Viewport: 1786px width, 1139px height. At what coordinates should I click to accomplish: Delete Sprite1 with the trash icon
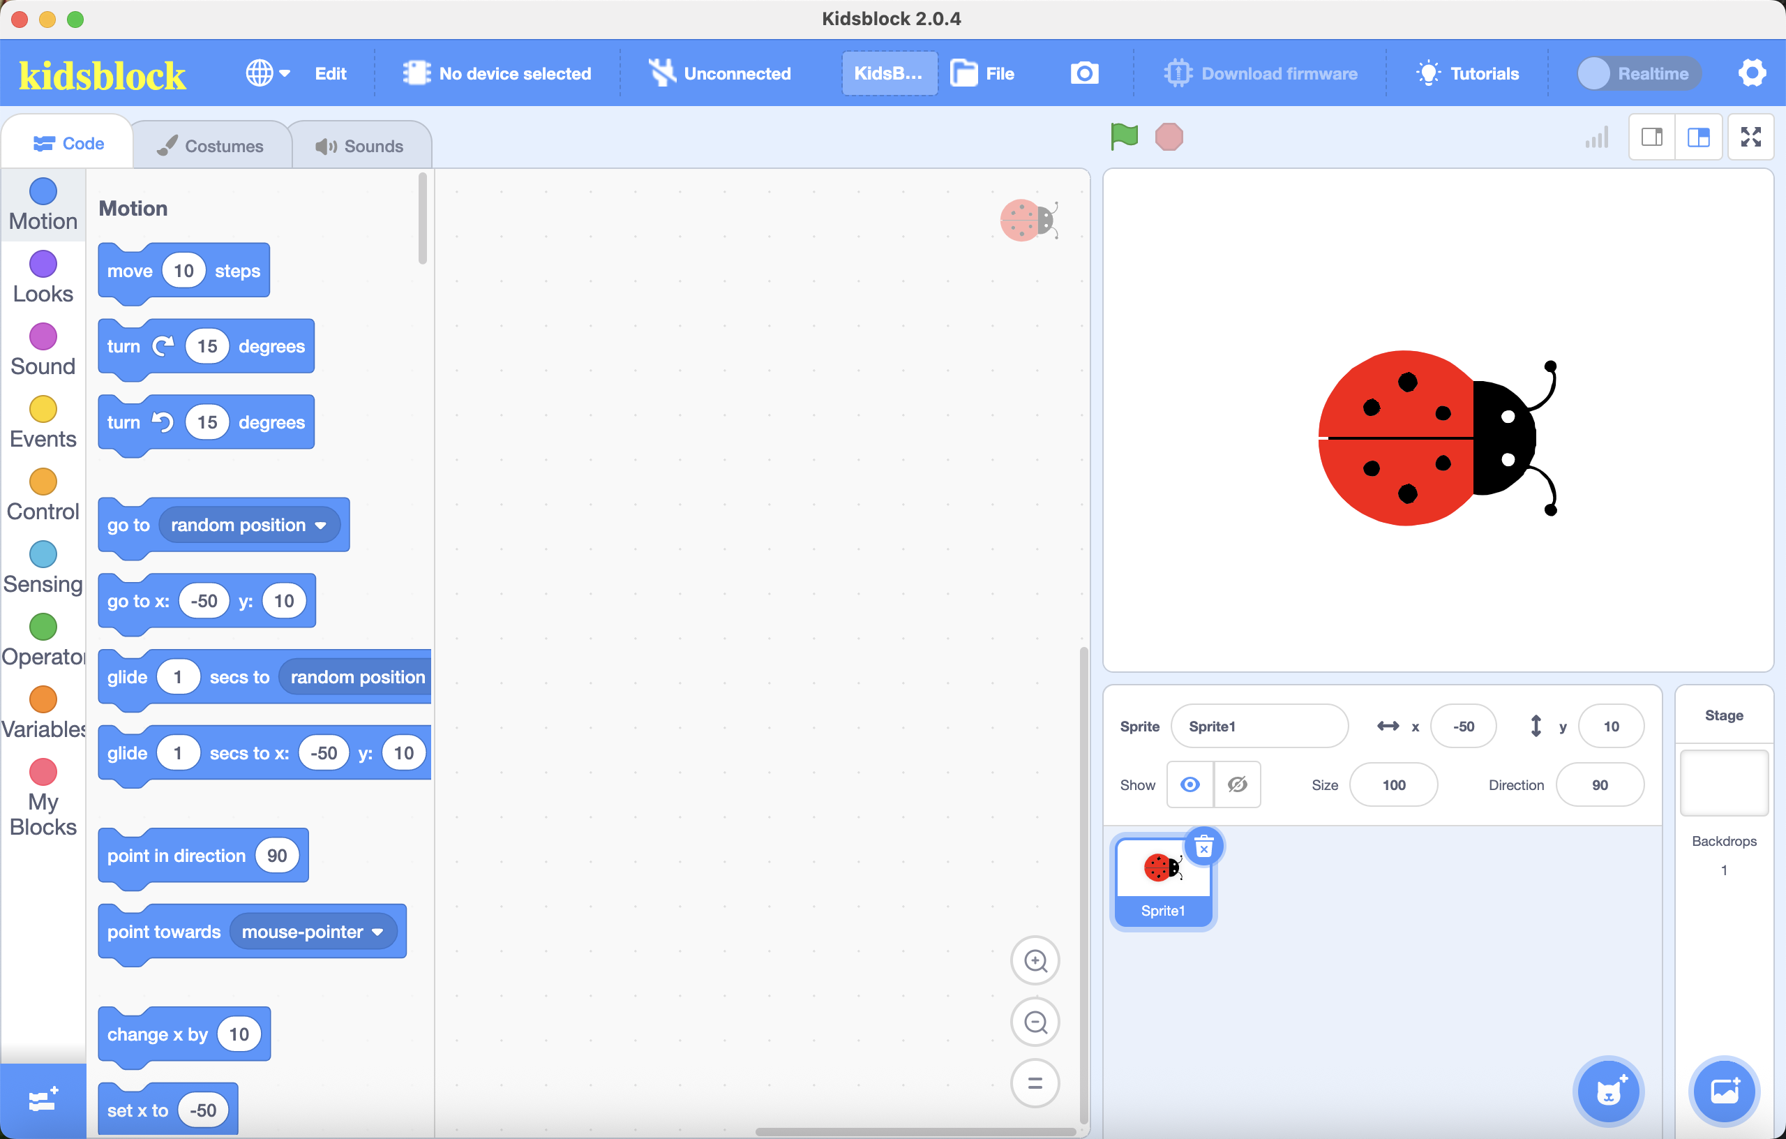coord(1203,847)
